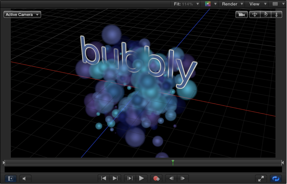Viewport: 287px width, 184px height.
Task: Toggle keyframe recording
Action: [156, 178]
